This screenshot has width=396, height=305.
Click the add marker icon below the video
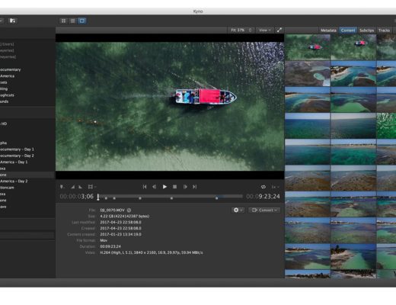tap(62, 187)
